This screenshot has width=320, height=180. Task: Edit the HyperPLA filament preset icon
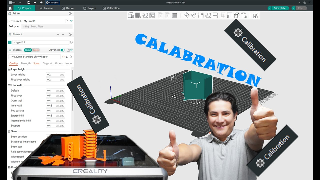(71, 42)
